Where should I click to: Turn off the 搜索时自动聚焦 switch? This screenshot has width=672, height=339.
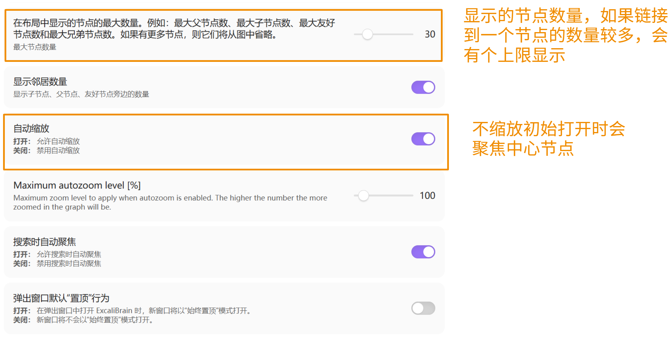pyautogui.click(x=423, y=252)
